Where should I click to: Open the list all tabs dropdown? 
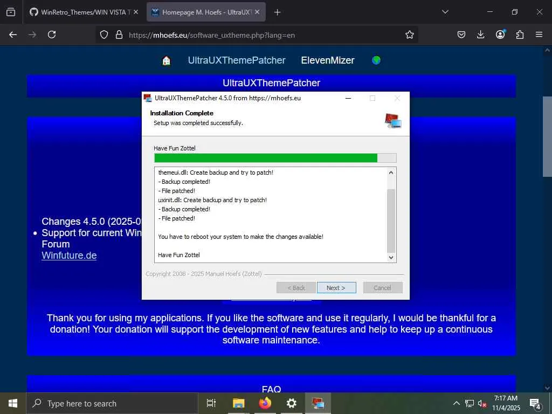point(445,12)
